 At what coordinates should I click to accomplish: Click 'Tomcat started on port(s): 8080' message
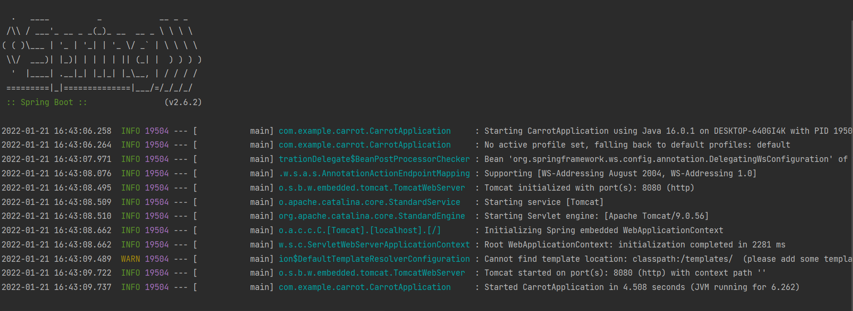click(625, 273)
